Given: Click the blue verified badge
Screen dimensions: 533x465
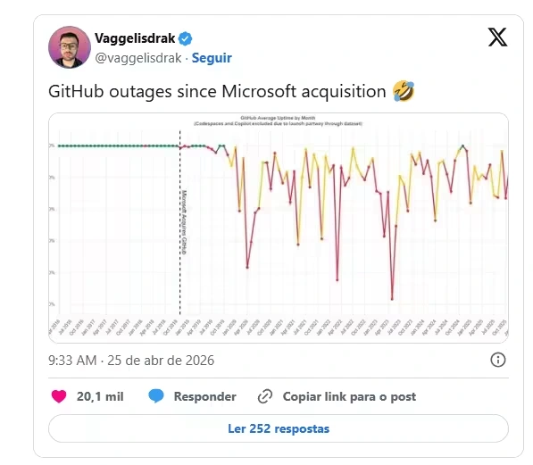Looking at the screenshot, I should (x=186, y=38).
